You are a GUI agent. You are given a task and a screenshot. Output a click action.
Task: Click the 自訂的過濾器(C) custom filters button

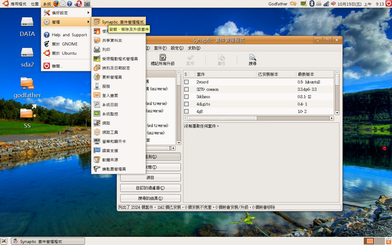(150, 188)
